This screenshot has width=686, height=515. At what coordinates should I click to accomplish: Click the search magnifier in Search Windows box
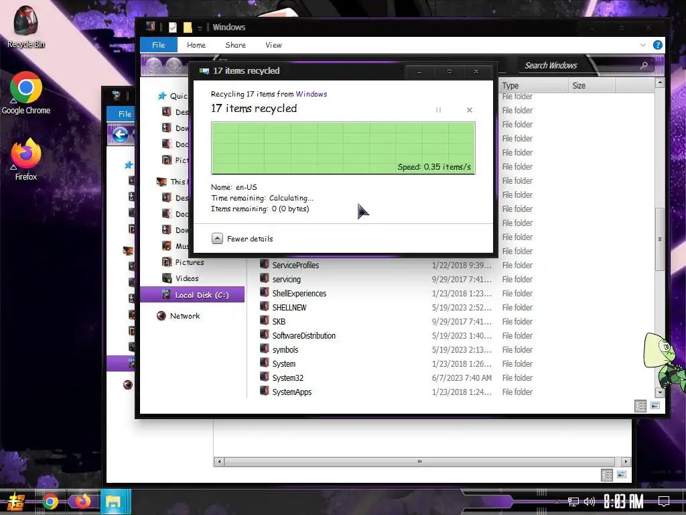coord(644,66)
